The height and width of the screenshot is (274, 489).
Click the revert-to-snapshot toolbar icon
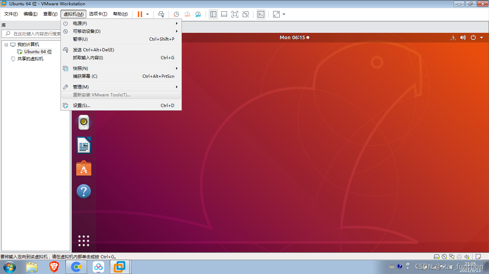[x=187, y=14]
